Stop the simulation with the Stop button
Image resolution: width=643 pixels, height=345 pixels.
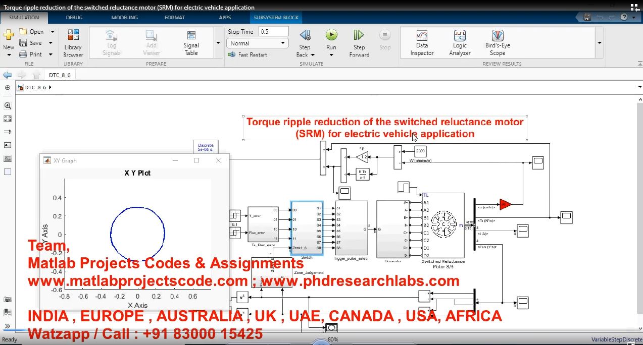pos(385,35)
